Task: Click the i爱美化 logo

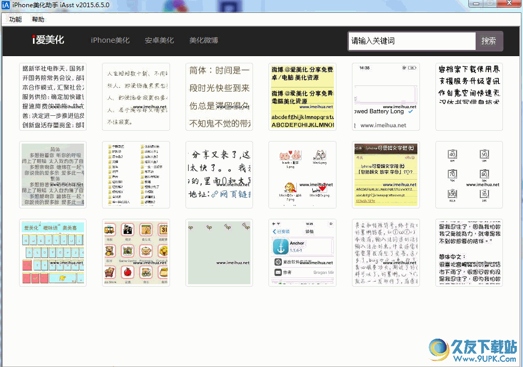Action: point(48,40)
